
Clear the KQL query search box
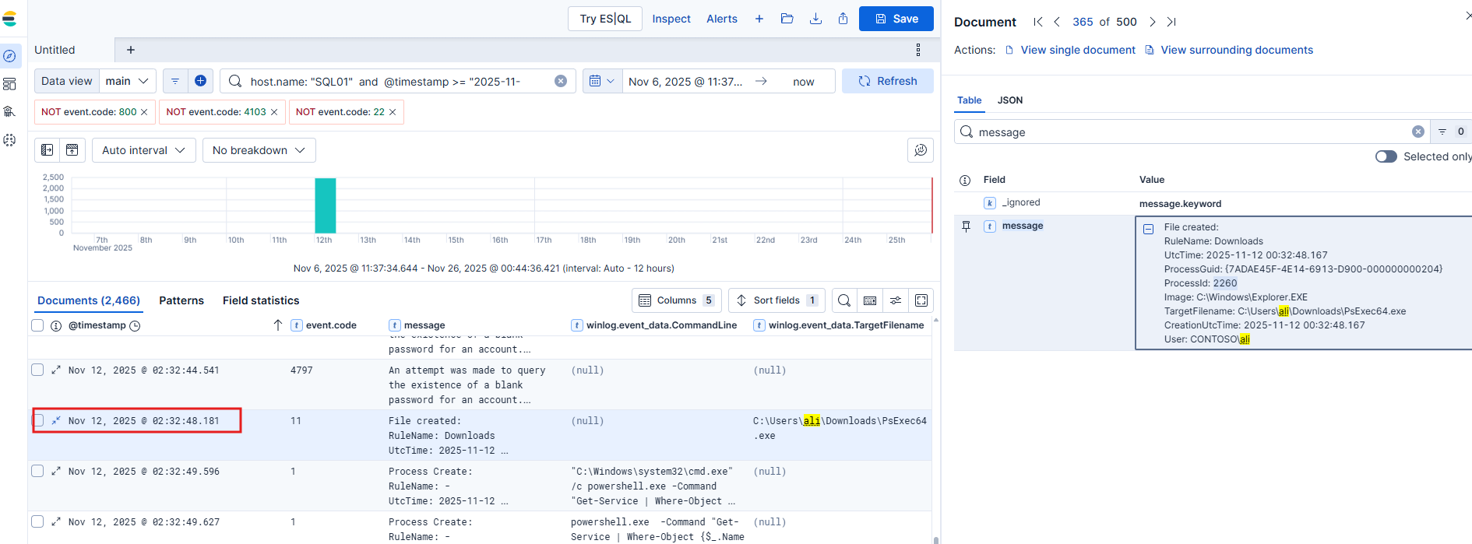coord(561,81)
